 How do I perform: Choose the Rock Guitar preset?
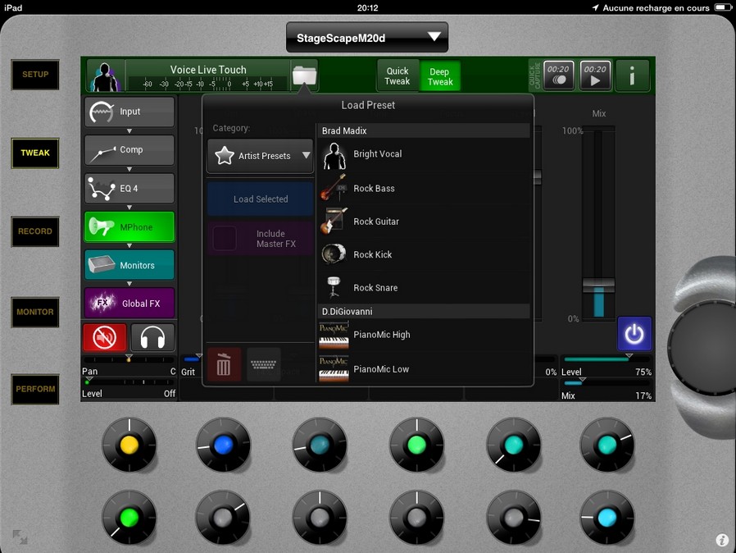click(x=376, y=222)
